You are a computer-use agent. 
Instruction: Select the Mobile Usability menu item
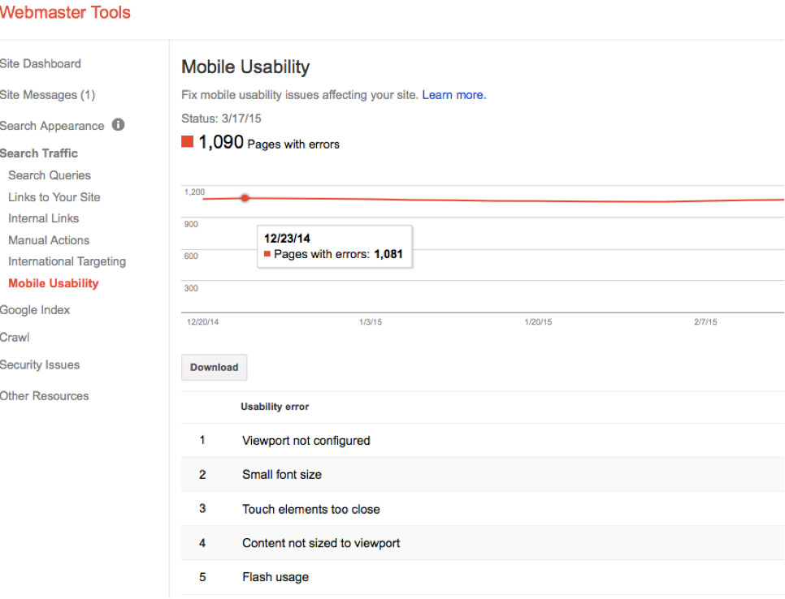[x=53, y=283]
